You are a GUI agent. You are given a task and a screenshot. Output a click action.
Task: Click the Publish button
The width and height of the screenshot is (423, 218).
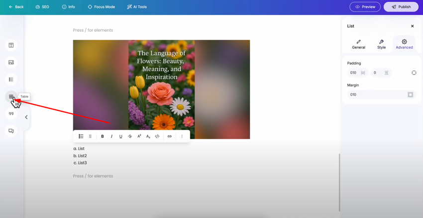tap(401, 7)
